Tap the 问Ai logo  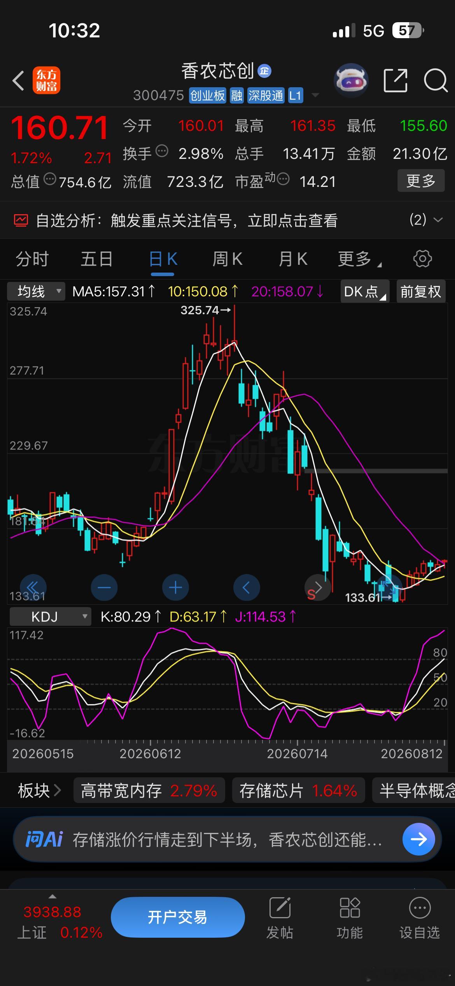pyautogui.click(x=44, y=839)
